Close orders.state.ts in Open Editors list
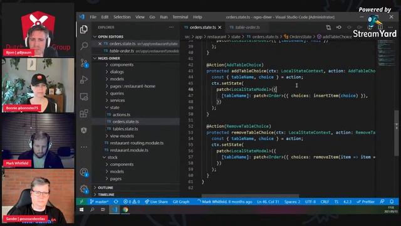The image size is (401, 226). (x=100, y=44)
